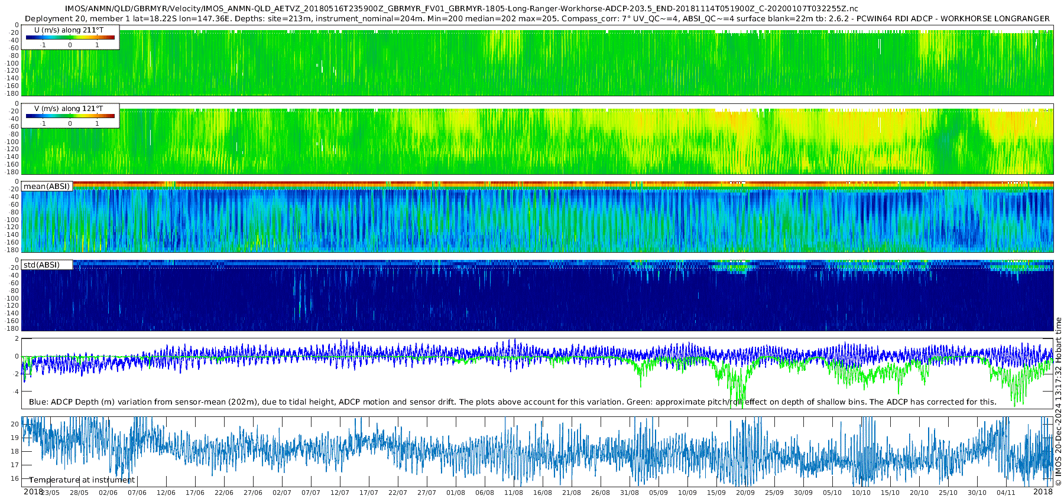Click the U velocity colorbar gradient

coord(70,37)
